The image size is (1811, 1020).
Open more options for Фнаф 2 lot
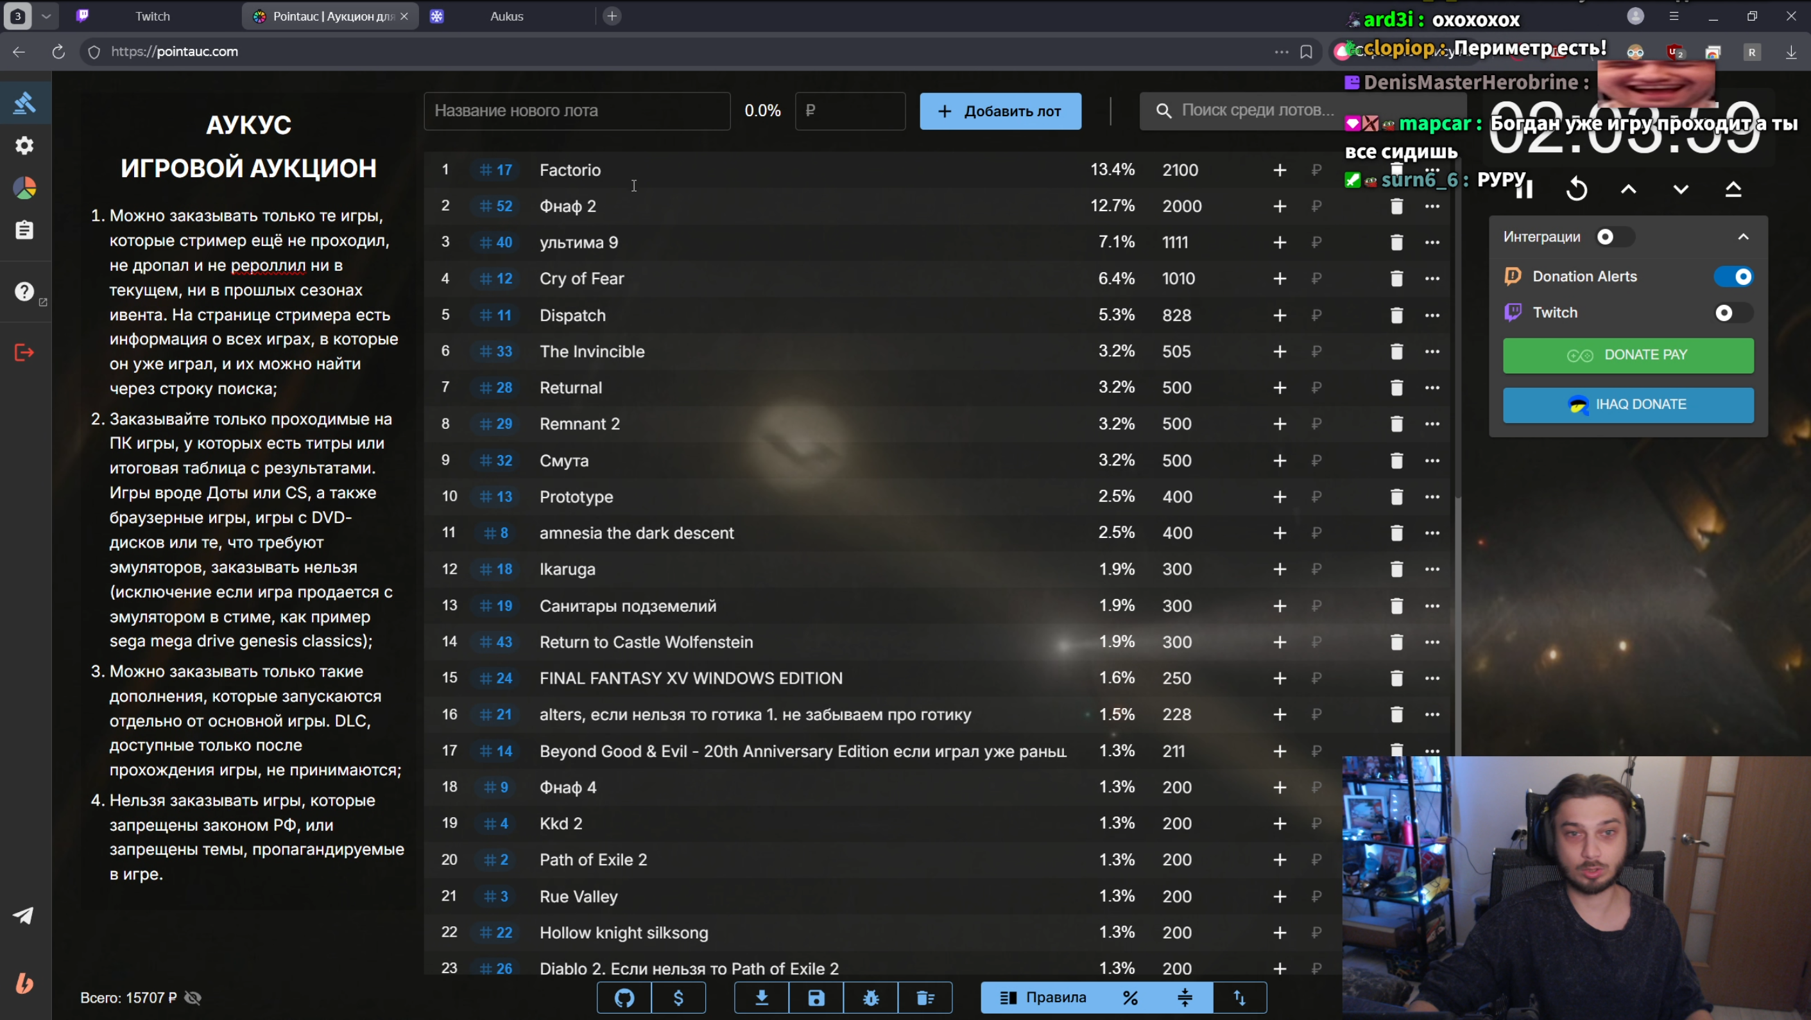1432,206
